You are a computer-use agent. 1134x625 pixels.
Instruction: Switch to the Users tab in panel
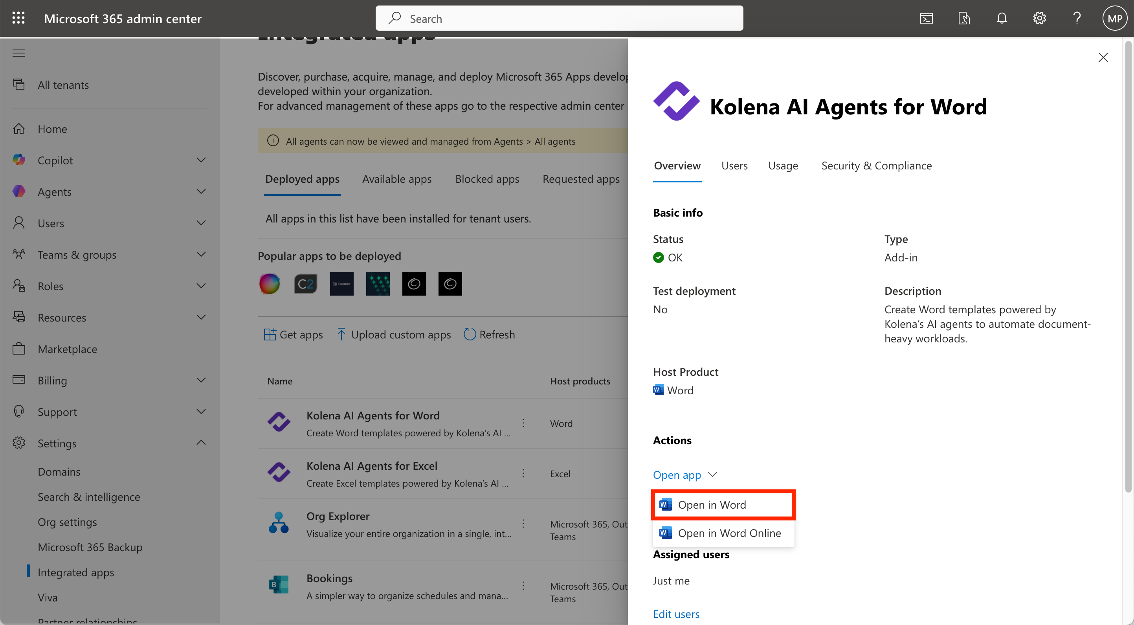[734, 165]
